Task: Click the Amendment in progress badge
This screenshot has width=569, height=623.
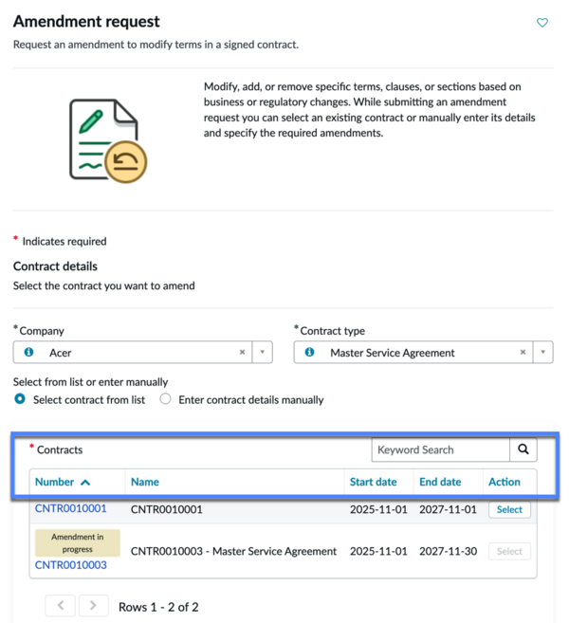Action: tap(78, 542)
